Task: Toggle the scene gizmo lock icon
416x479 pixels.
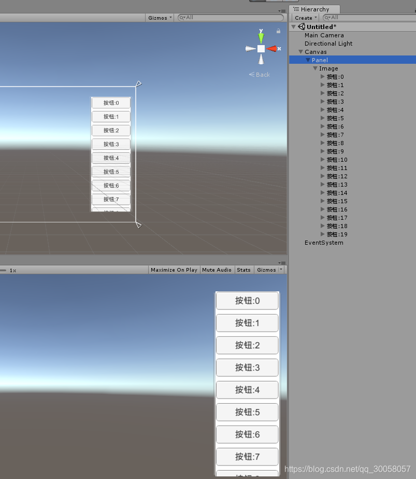Action: coord(278,31)
